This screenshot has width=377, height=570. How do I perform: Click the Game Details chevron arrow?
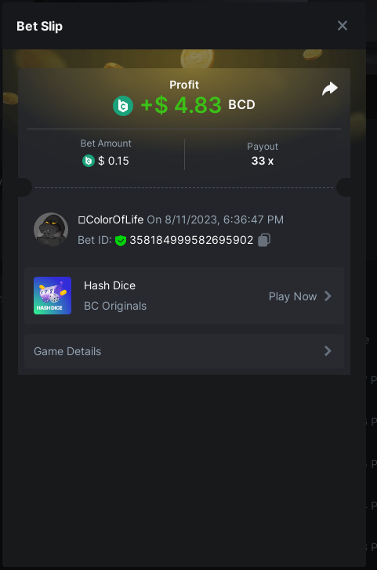point(328,350)
